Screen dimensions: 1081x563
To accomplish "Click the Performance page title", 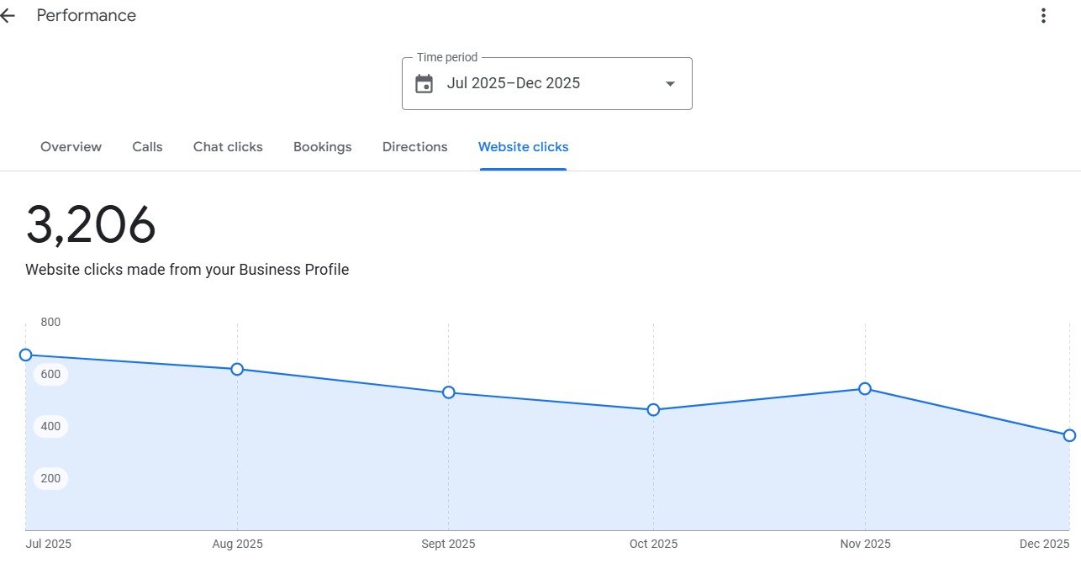I will [x=86, y=16].
